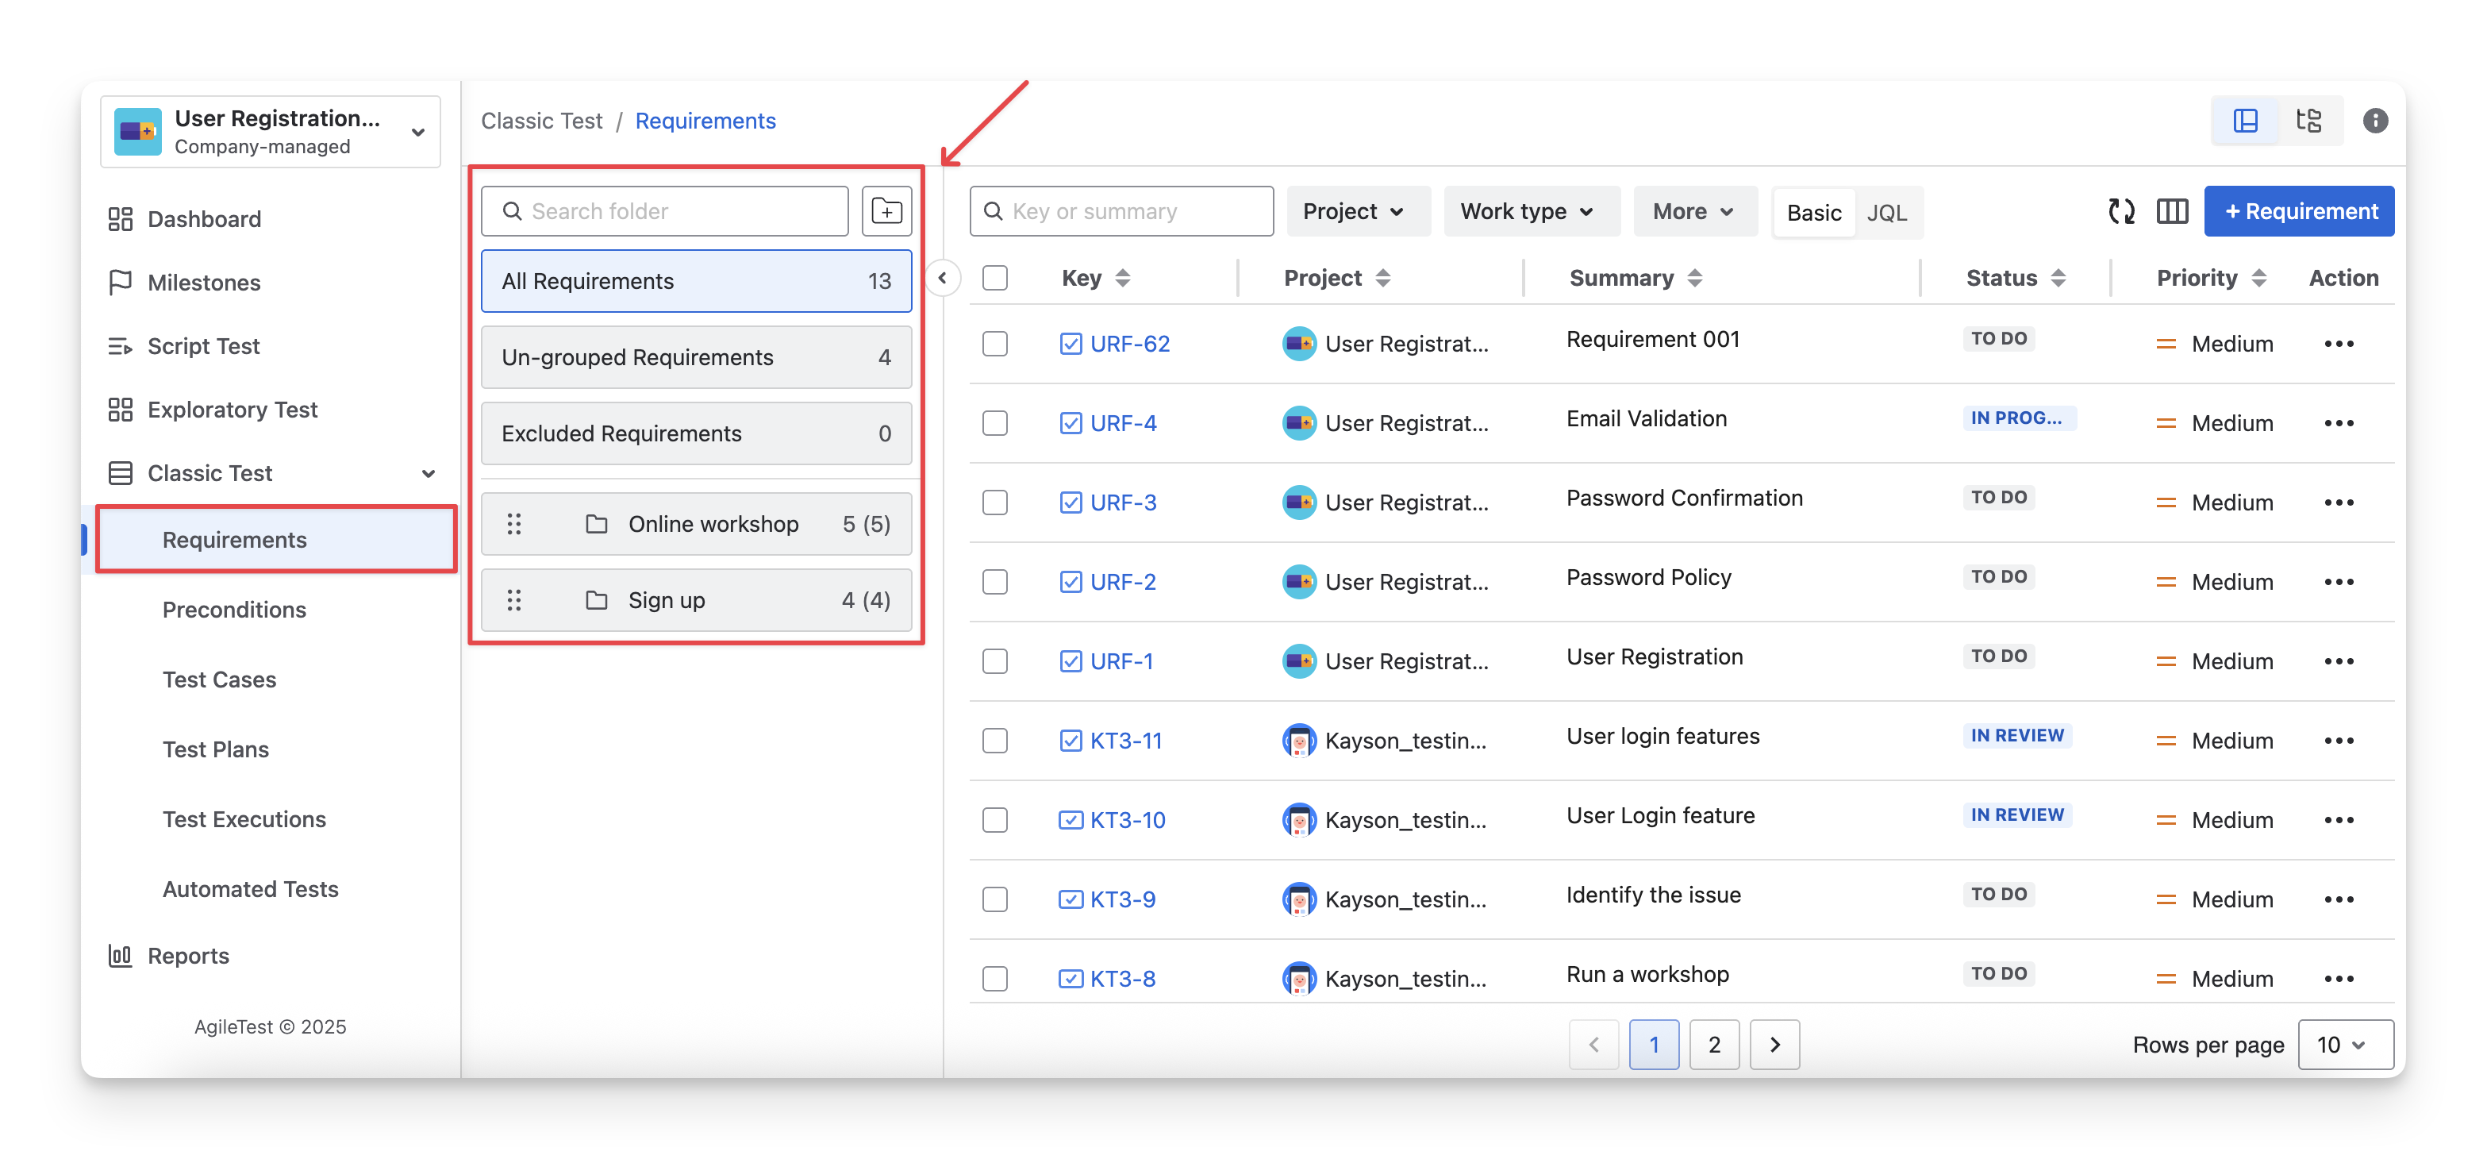
Task: Click the new folder icon
Action: coord(886,210)
